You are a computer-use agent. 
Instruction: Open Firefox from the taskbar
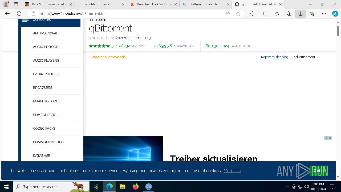(136, 187)
